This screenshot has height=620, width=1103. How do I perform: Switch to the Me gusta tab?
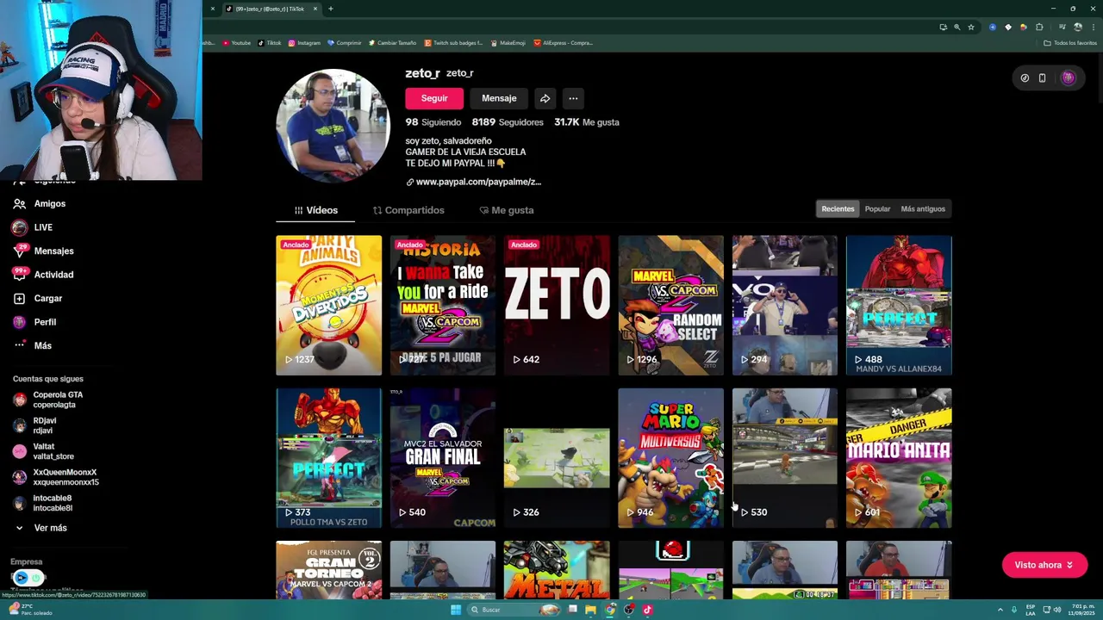coord(507,210)
